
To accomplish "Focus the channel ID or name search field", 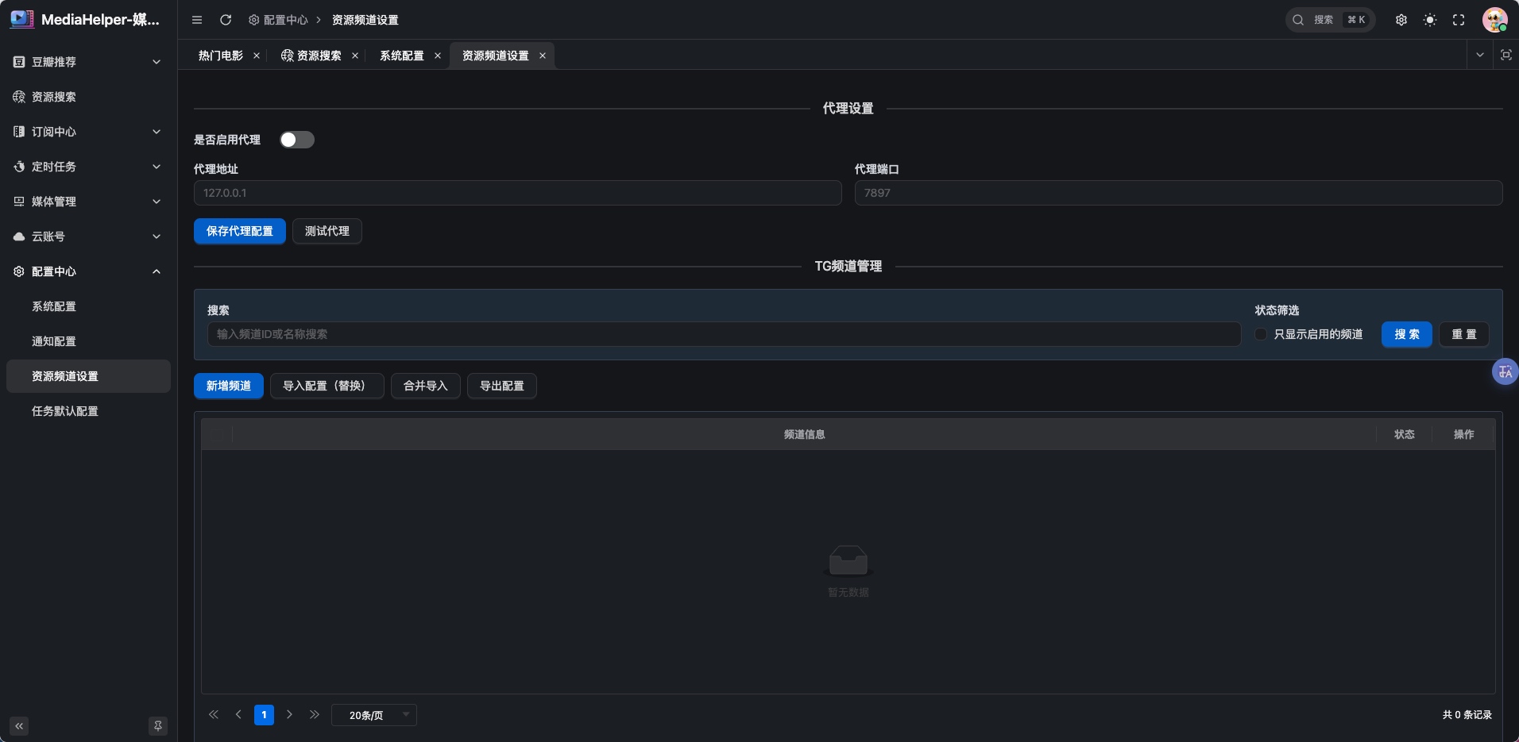I will [725, 334].
